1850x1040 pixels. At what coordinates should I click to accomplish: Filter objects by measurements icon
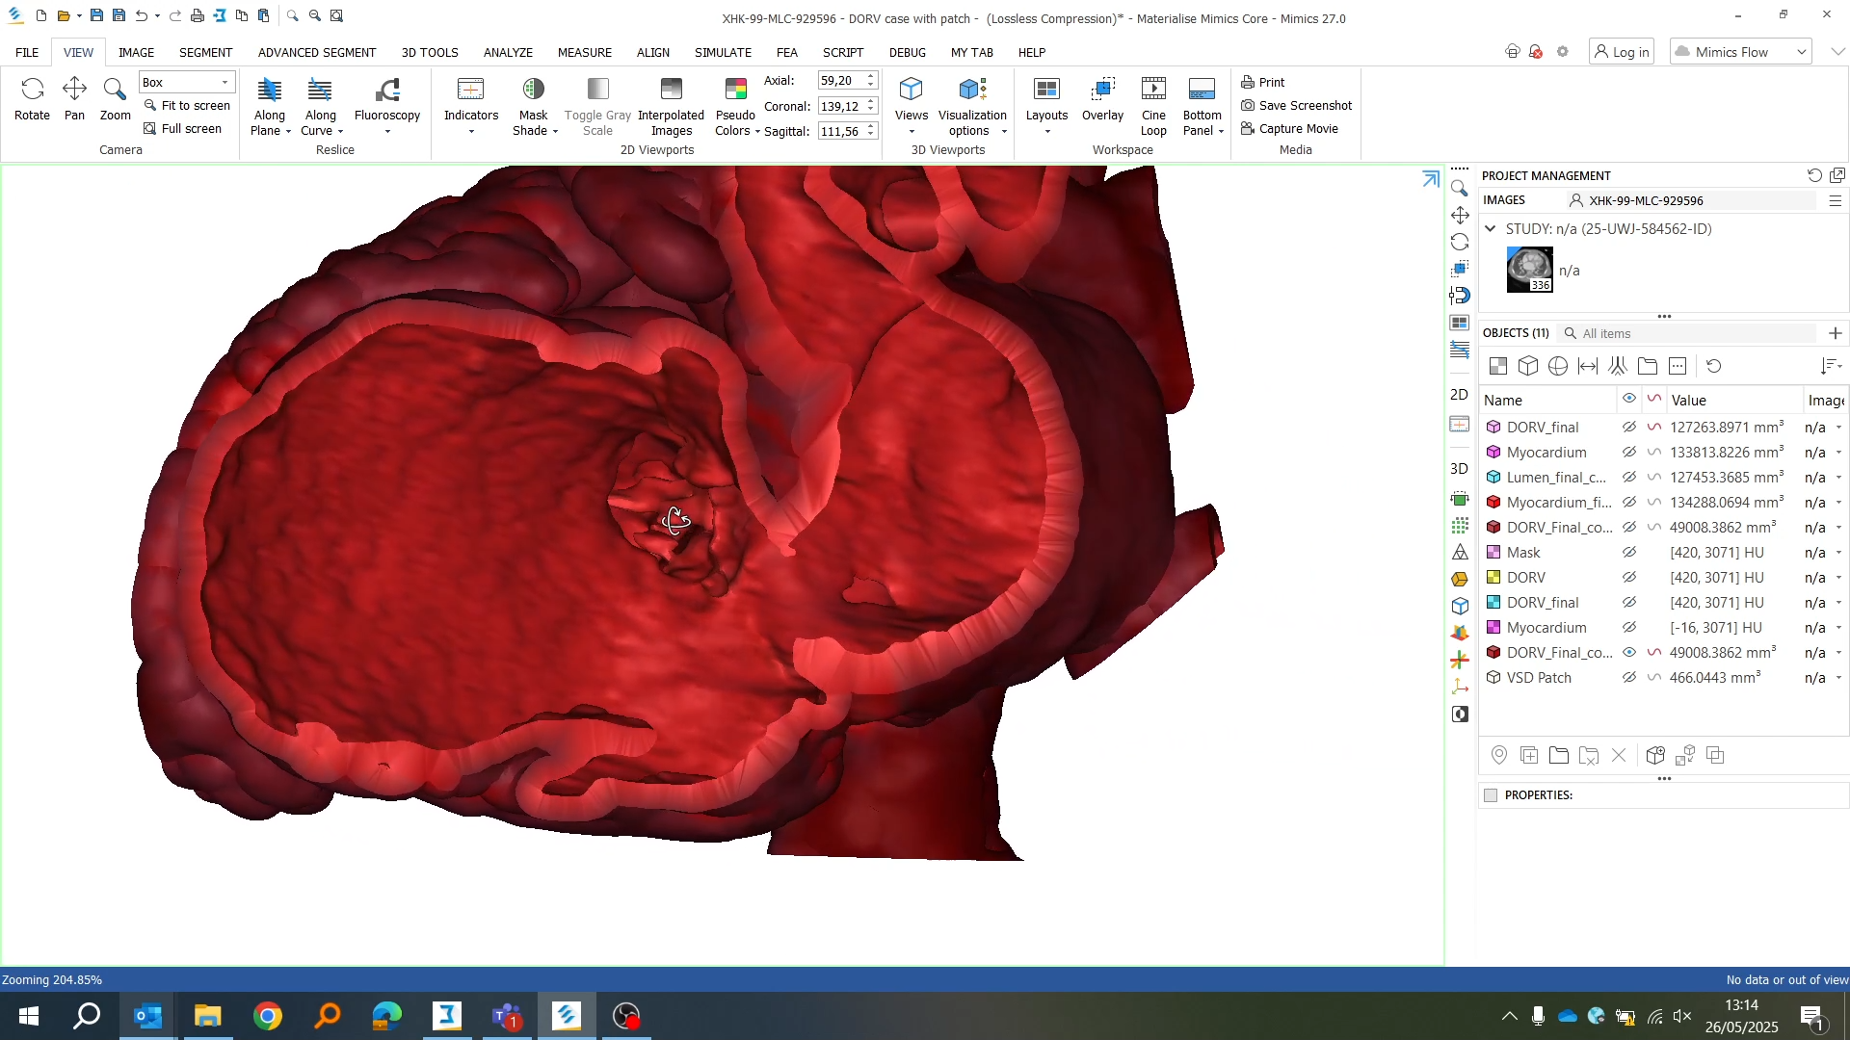(1588, 366)
